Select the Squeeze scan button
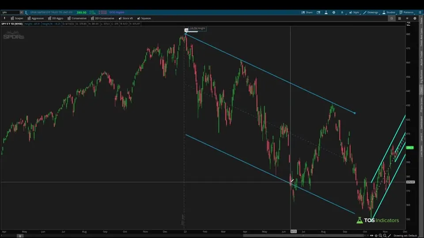This screenshot has width=424, height=238. 144,19
